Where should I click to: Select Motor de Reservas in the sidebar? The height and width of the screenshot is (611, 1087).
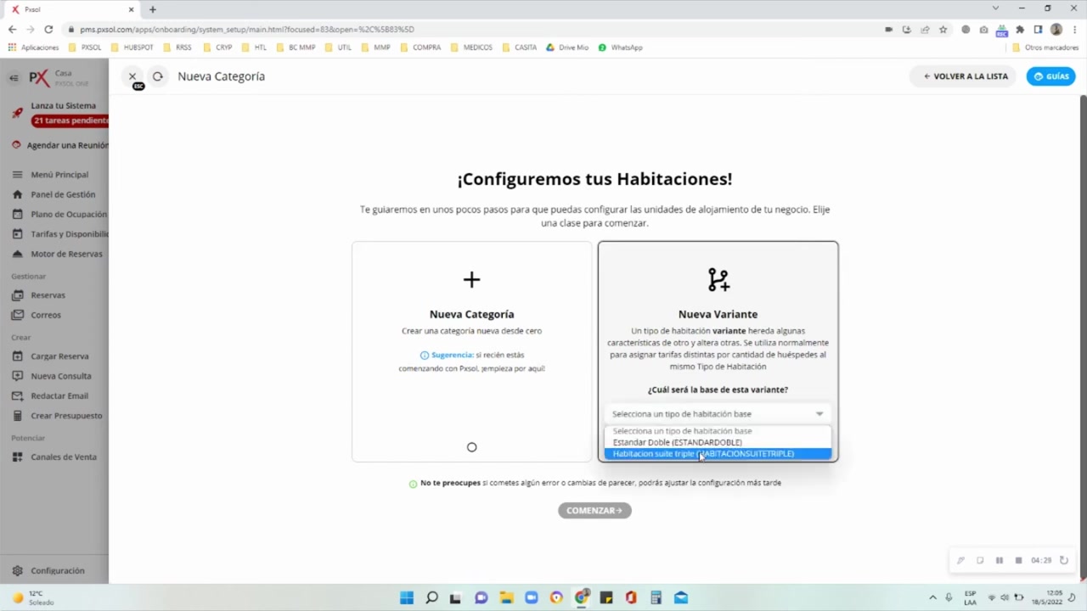coord(68,253)
